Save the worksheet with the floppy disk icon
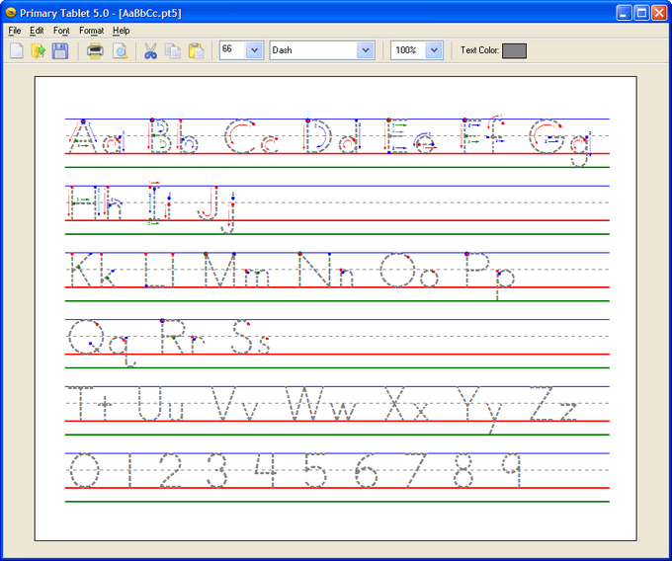 point(60,50)
